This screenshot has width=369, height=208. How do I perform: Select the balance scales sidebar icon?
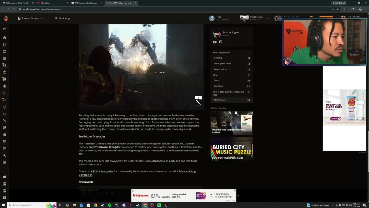pos(4,58)
